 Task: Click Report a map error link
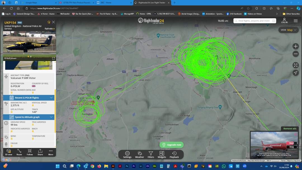coord(294,160)
